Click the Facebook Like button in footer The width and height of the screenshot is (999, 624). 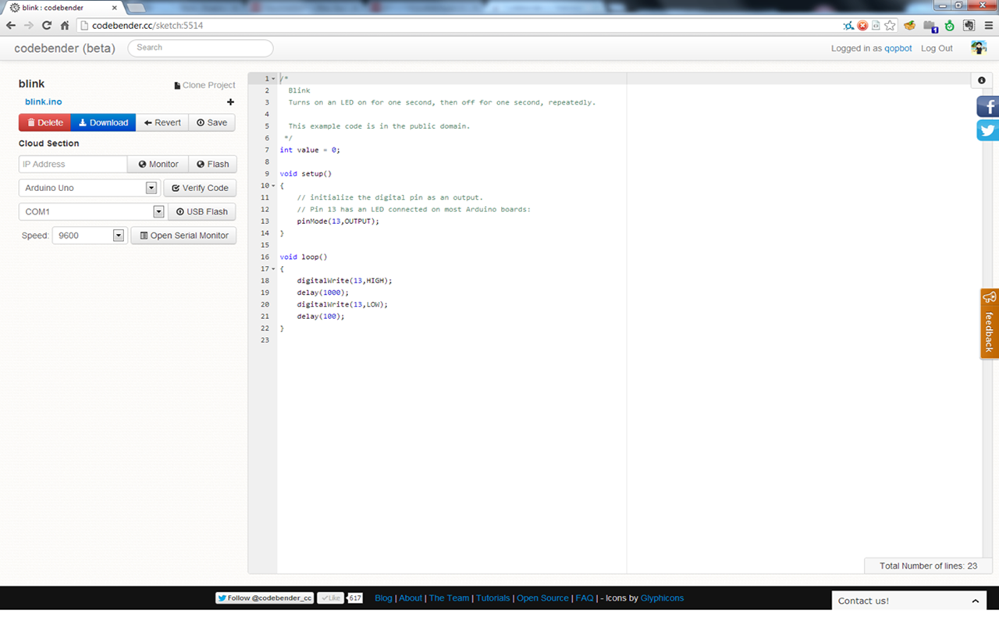[330, 598]
